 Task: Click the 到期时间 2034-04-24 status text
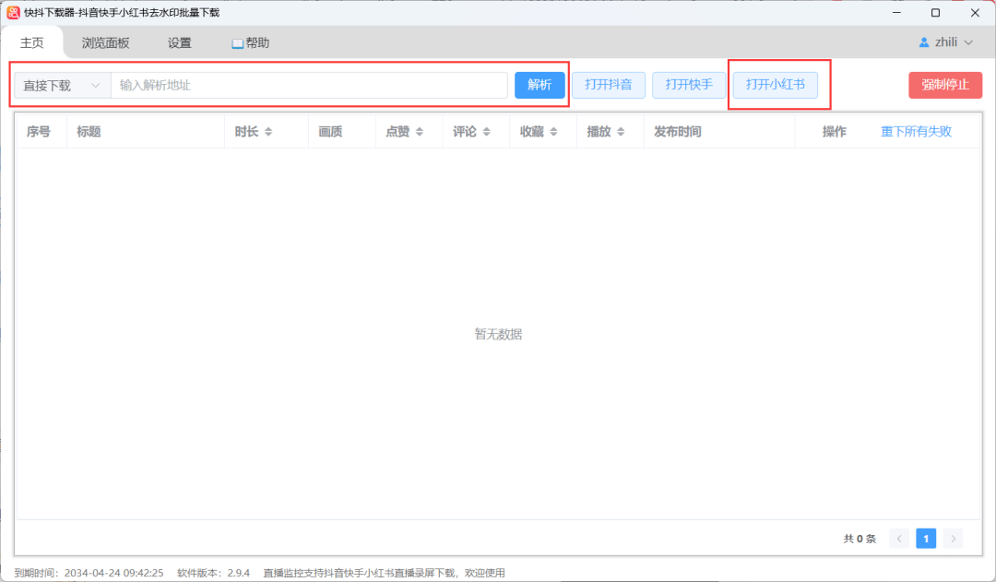[89, 573]
